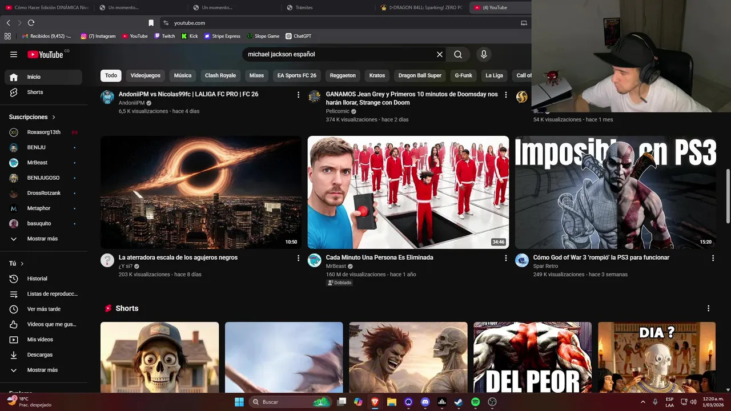Viewport: 731px width, 411px height.
Task: Select the G-Funk filter chip
Action: pos(464,75)
